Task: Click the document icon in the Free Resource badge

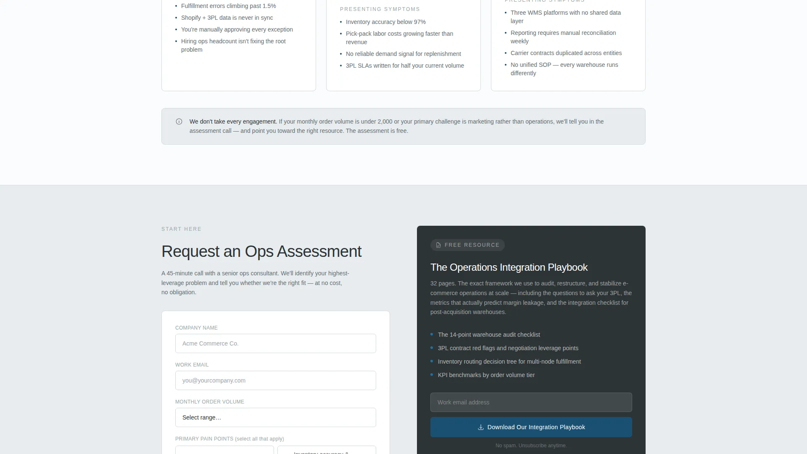Action: 438,245
